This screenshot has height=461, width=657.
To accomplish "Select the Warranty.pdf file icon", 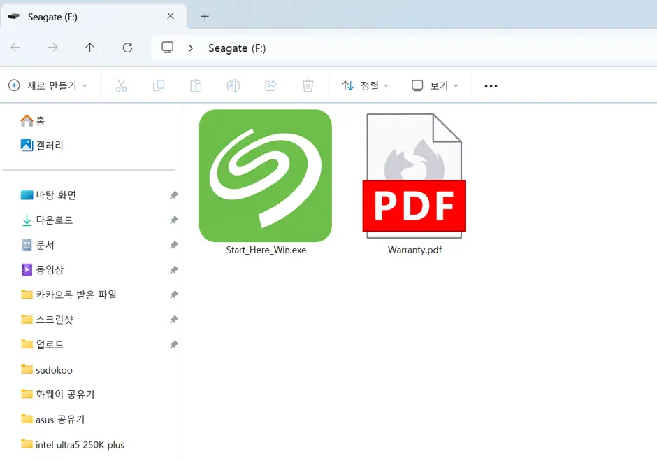I will tap(414, 176).
